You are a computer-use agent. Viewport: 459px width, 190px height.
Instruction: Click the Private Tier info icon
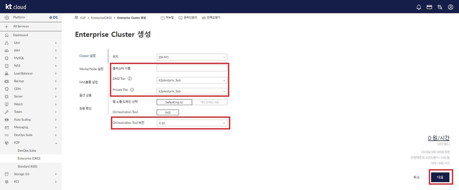coord(132,90)
